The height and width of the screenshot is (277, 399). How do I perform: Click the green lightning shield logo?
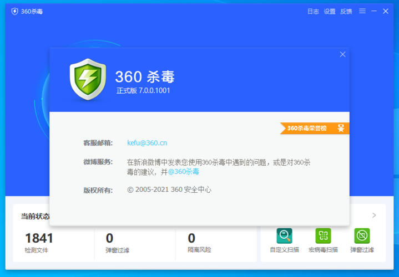point(88,79)
